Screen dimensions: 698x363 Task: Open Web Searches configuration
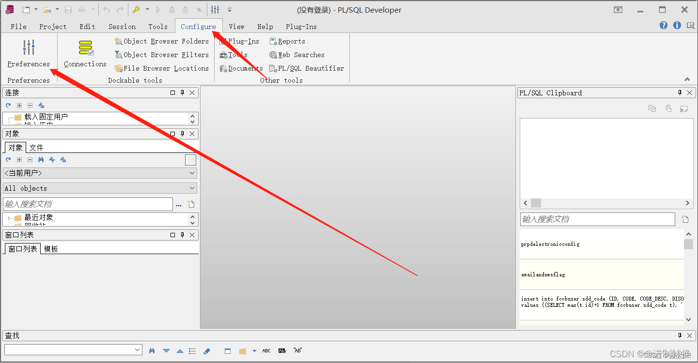pyautogui.click(x=297, y=55)
